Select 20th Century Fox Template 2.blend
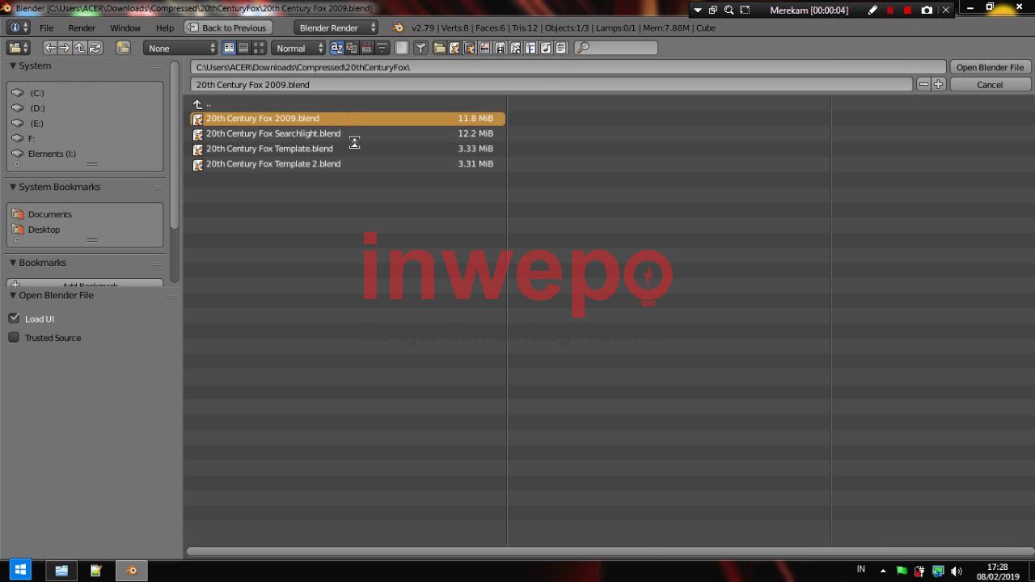This screenshot has height=582, width=1035. click(x=348, y=164)
